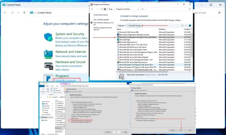Click Turn Windows features on or off
This screenshot has width=226, height=135.
(103, 23)
